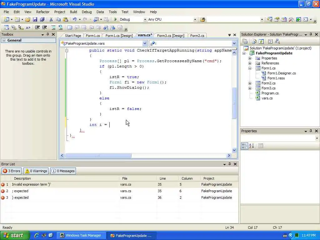Click the Add New Item toolbar icon
320x240 pixels.
[17, 19]
